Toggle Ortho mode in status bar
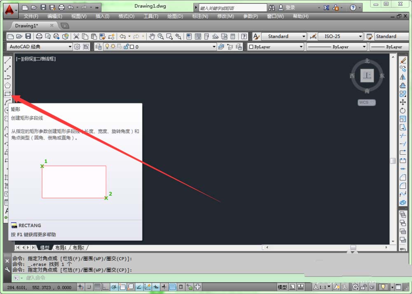The image size is (412, 294). (105, 287)
